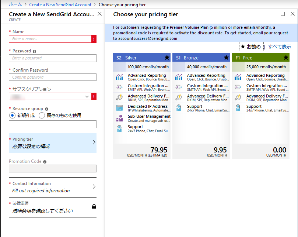Select the 既存のものを使用 radio button
Screen dimensions: 298x237
pyautogui.click(x=42, y=115)
